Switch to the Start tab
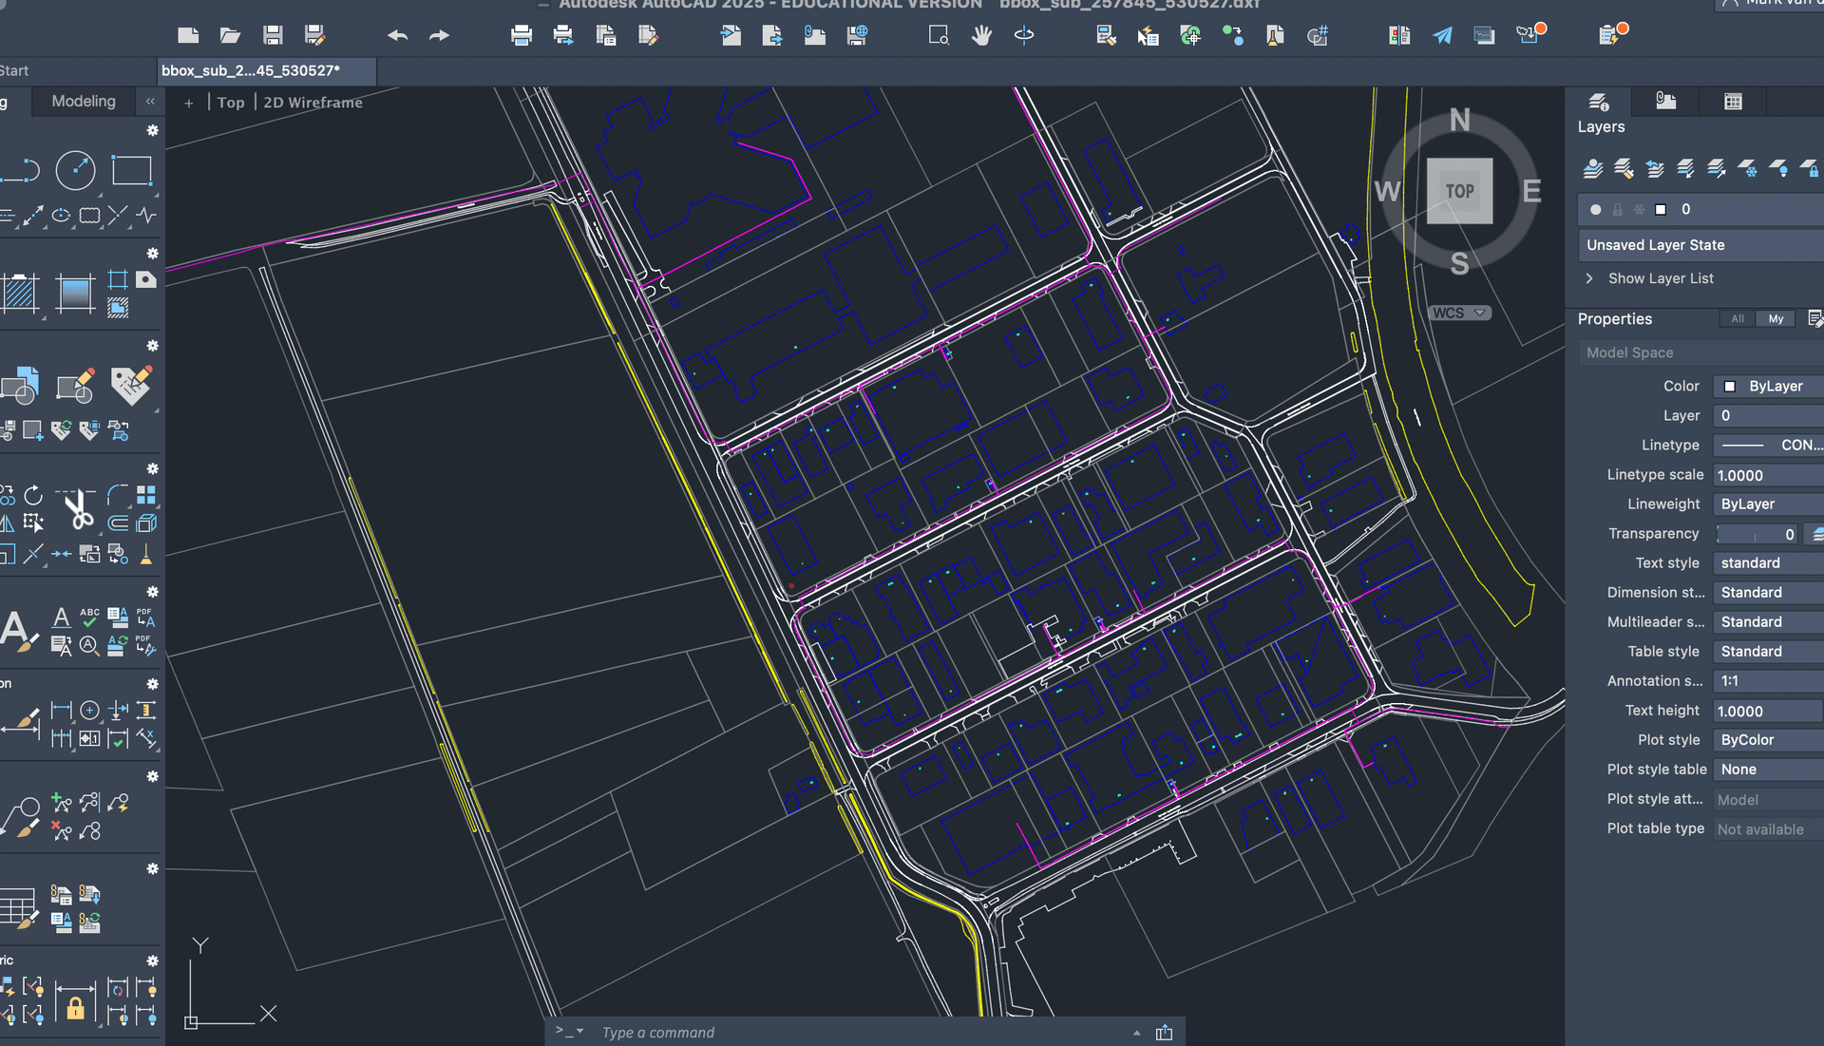 pos(14,70)
